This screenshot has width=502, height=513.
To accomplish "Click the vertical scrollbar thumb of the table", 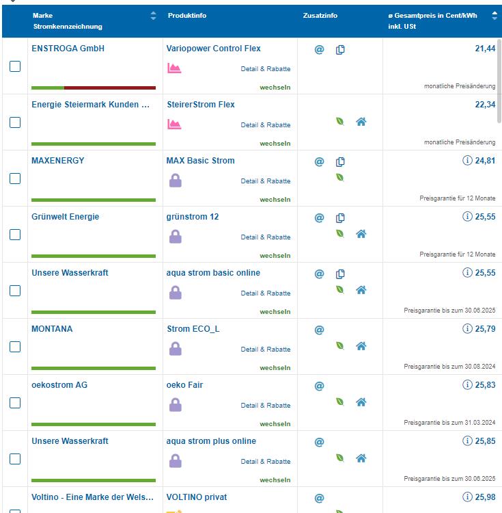I will (x=499, y=81).
